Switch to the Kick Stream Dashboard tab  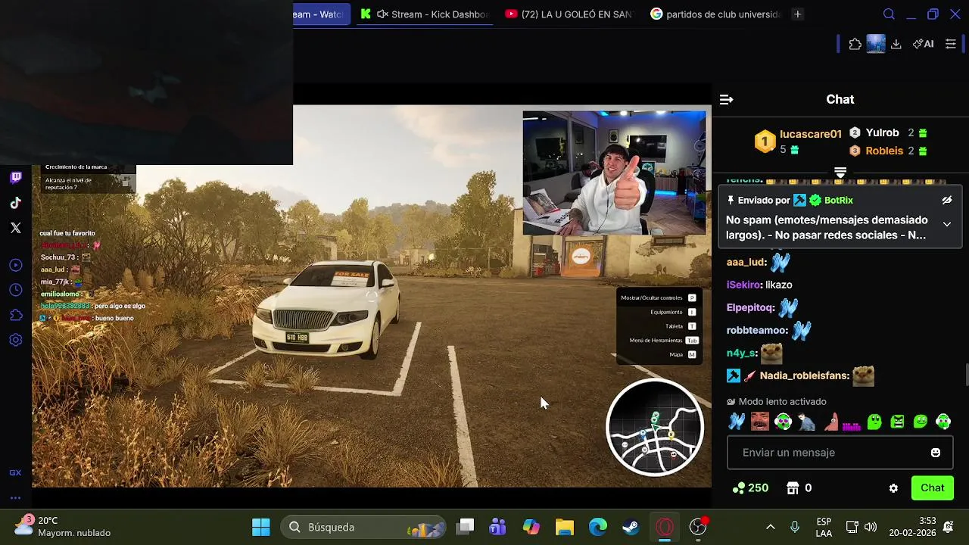click(425, 14)
